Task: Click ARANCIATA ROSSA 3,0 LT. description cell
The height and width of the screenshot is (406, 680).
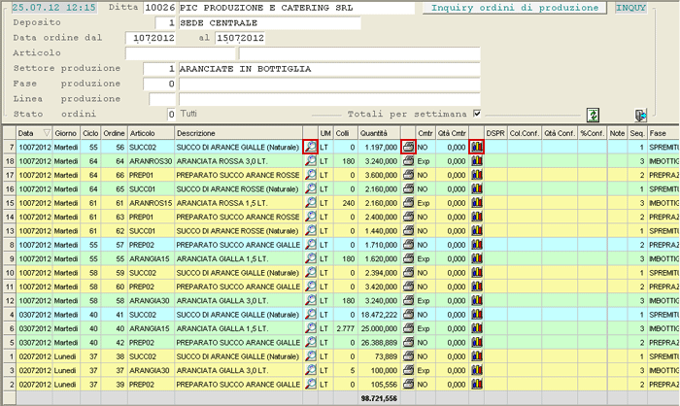Action: tap(239, 161)
